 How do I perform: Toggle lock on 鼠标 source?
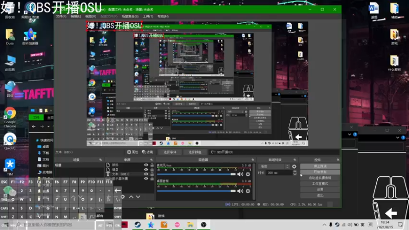(152, 165)
